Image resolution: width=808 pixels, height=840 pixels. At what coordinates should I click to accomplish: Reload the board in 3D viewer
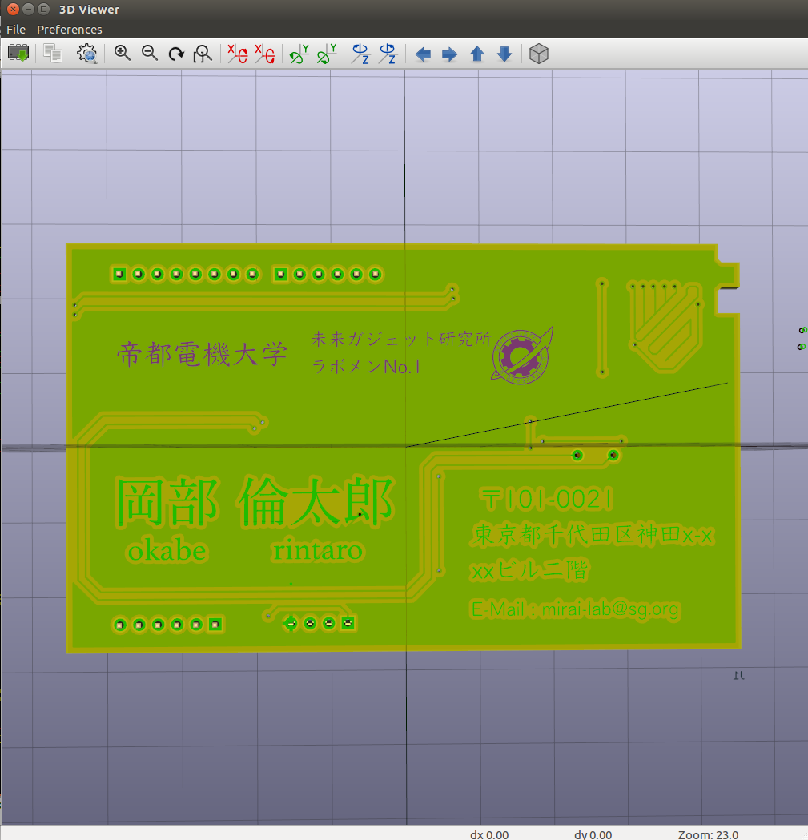click(x=18, y=54)
